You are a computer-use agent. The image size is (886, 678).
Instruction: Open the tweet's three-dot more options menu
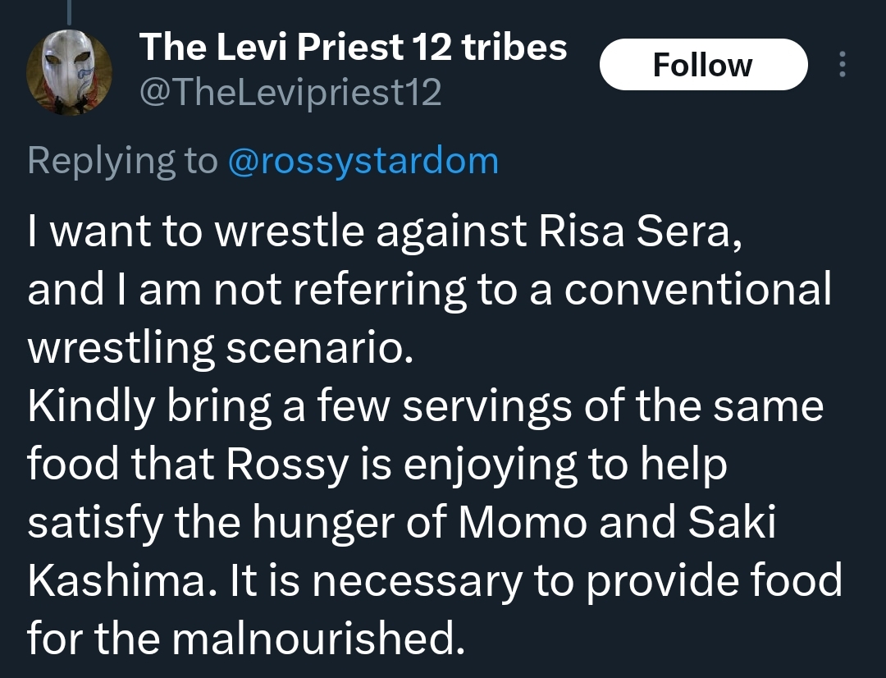coord(842,65)
